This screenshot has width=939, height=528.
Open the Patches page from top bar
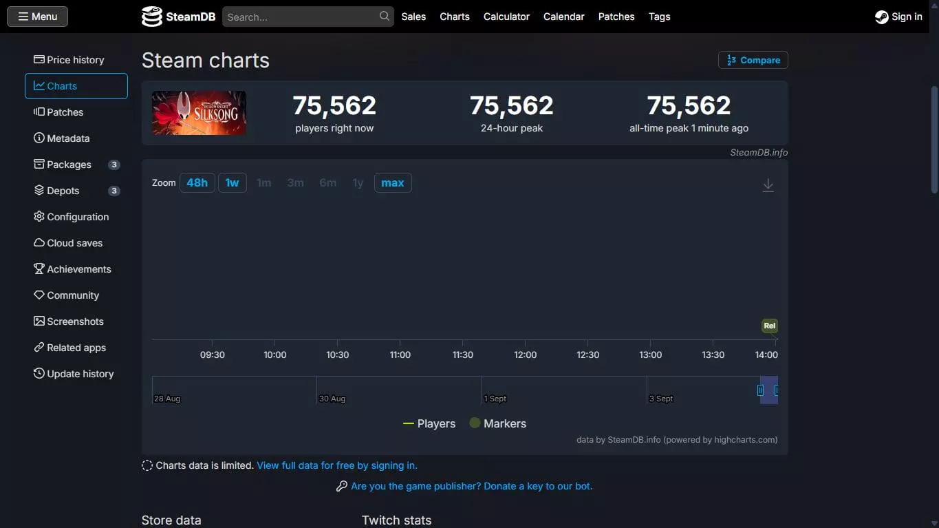(616, 17)
